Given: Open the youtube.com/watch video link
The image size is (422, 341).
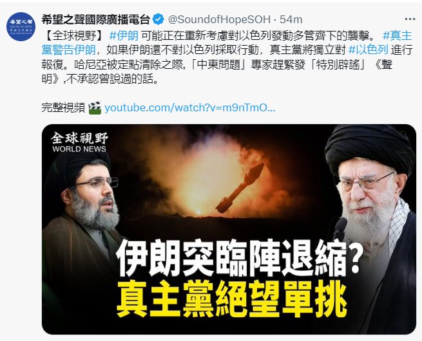Looking at the screenshot, I should [x=189, y=107].
